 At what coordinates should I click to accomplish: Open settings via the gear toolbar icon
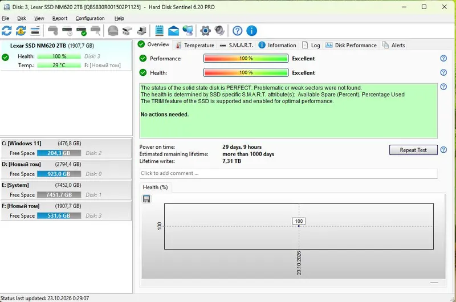205,31
